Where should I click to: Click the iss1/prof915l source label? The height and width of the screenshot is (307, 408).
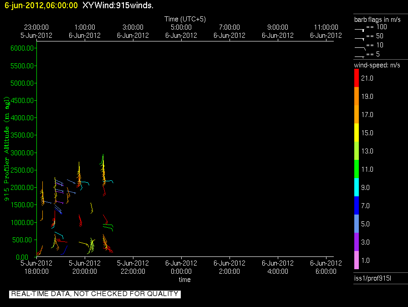point(369,278)
